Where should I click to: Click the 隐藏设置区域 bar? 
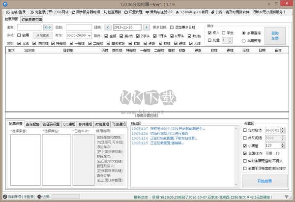click(147, 115)
